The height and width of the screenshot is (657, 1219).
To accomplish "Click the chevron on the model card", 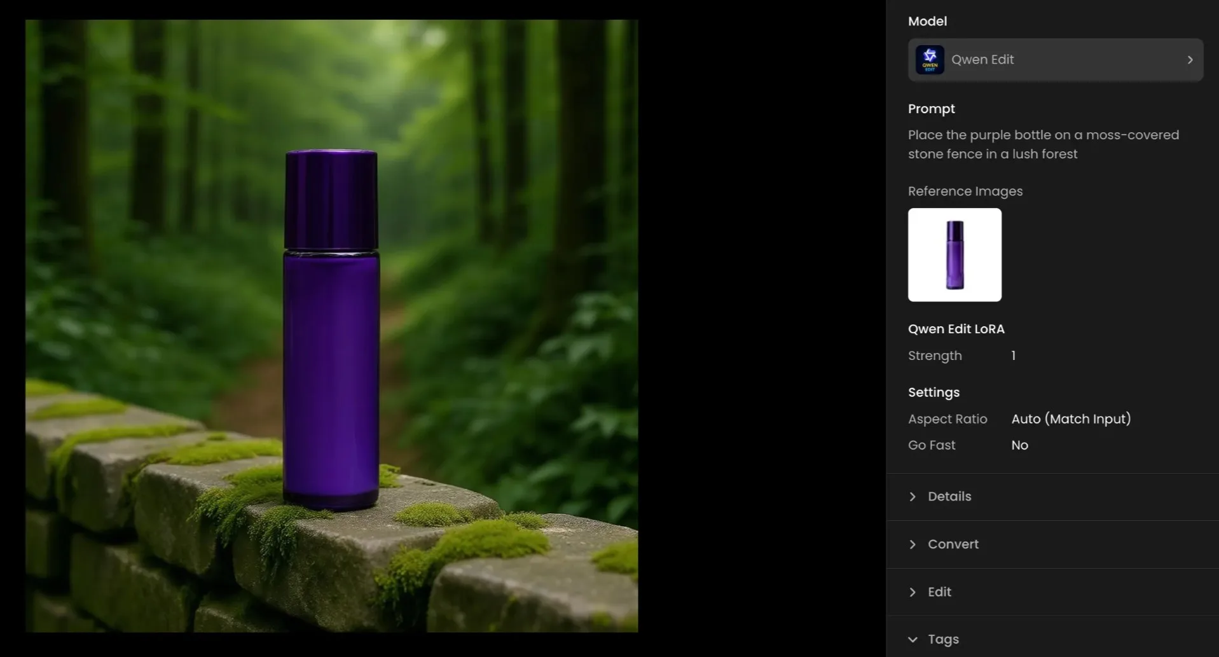I will pos(1190,59).
